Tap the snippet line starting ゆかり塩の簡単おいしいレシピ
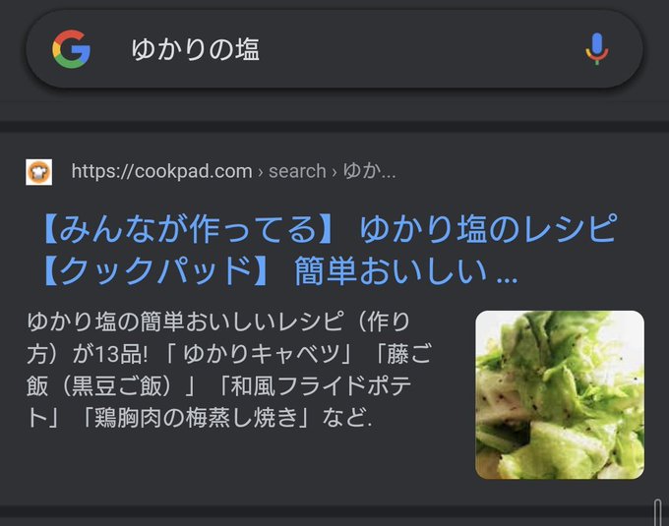The height and width of the screenshot is (526, 669). click(x=218, y=321)
